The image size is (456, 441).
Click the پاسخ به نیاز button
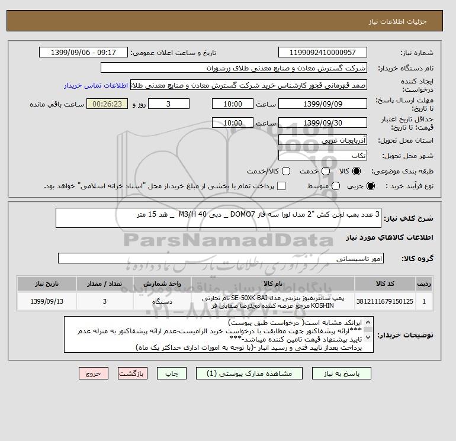pos(342,374)
